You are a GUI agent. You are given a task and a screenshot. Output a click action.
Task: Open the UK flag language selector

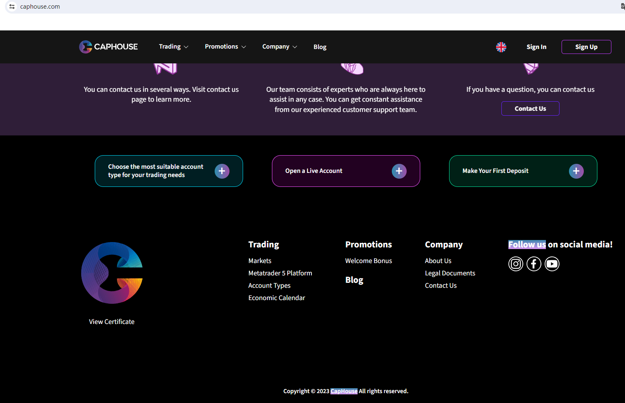click(501, 47)
